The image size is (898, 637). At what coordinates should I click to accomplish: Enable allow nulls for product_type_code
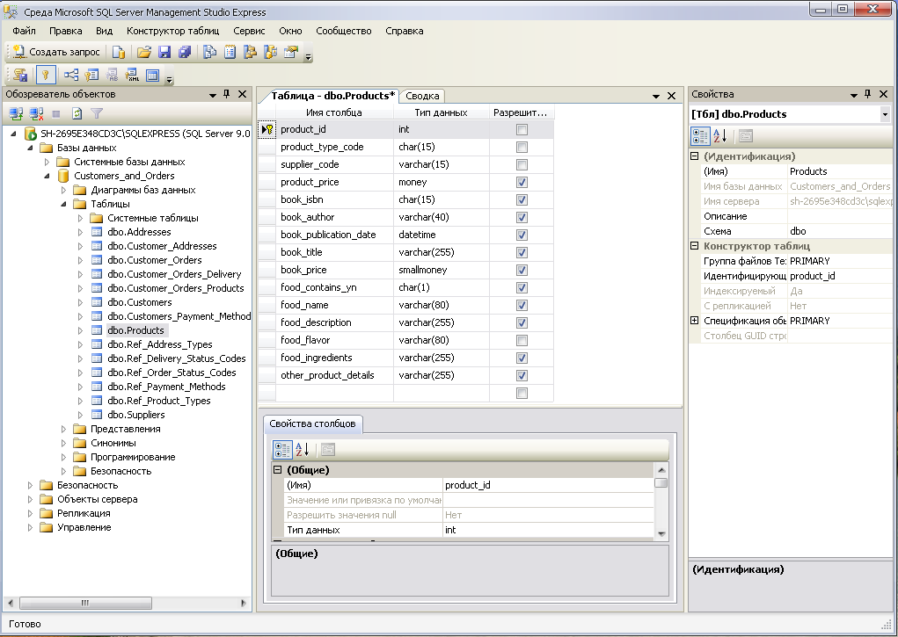tap(522, 147)
